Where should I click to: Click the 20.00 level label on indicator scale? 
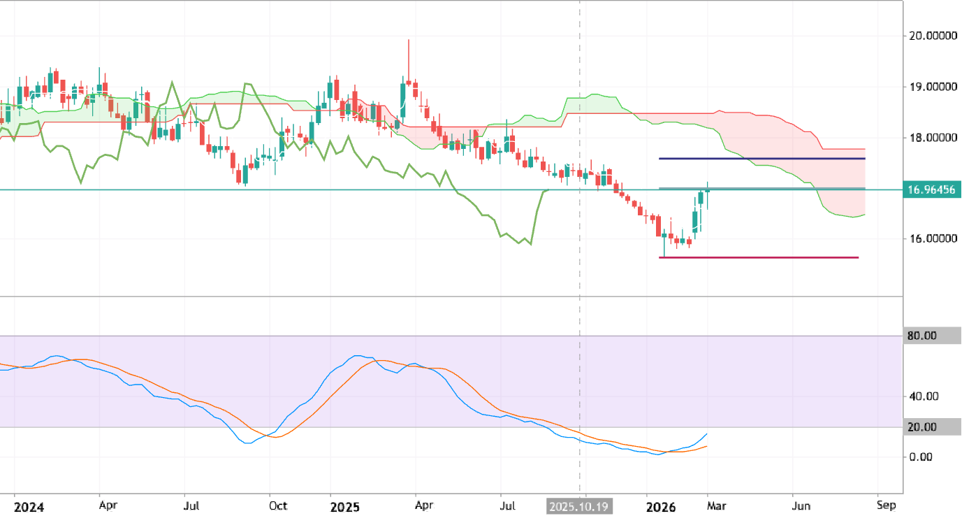tap(922, 427)
